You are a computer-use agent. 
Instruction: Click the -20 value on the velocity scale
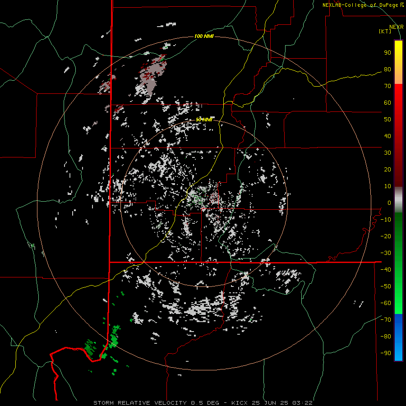(386, 236)
